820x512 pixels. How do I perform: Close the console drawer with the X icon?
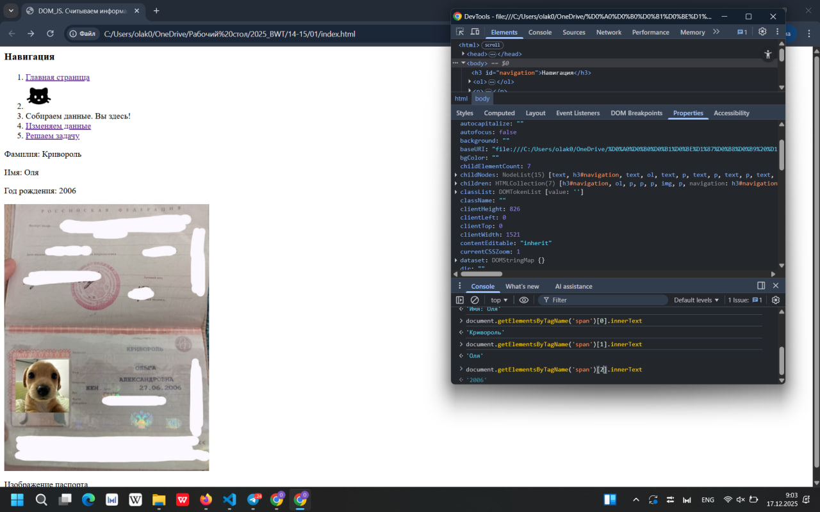point(776,286)
